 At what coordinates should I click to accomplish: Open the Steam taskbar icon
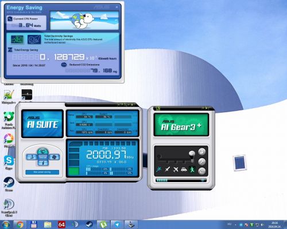(x=89, y=224)
